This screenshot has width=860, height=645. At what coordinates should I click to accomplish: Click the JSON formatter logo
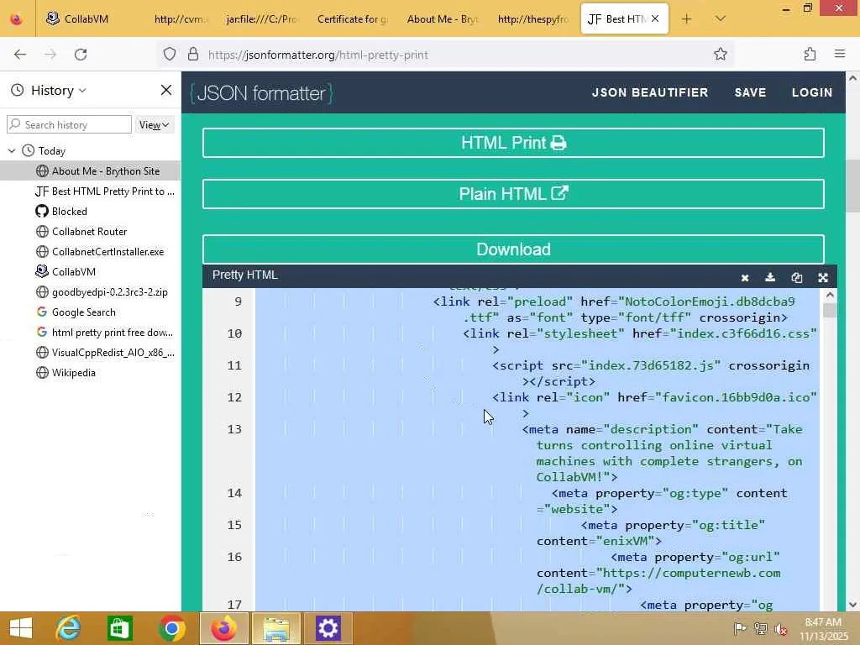pos(262,93)
